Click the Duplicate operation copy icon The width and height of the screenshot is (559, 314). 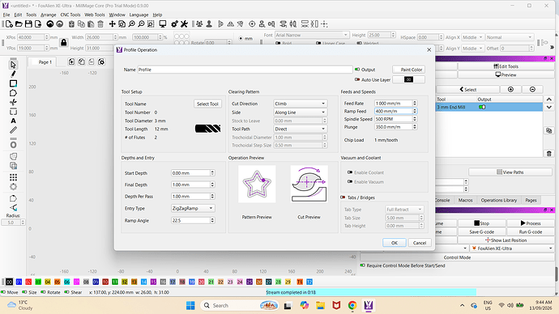click(x=549, y=130)
